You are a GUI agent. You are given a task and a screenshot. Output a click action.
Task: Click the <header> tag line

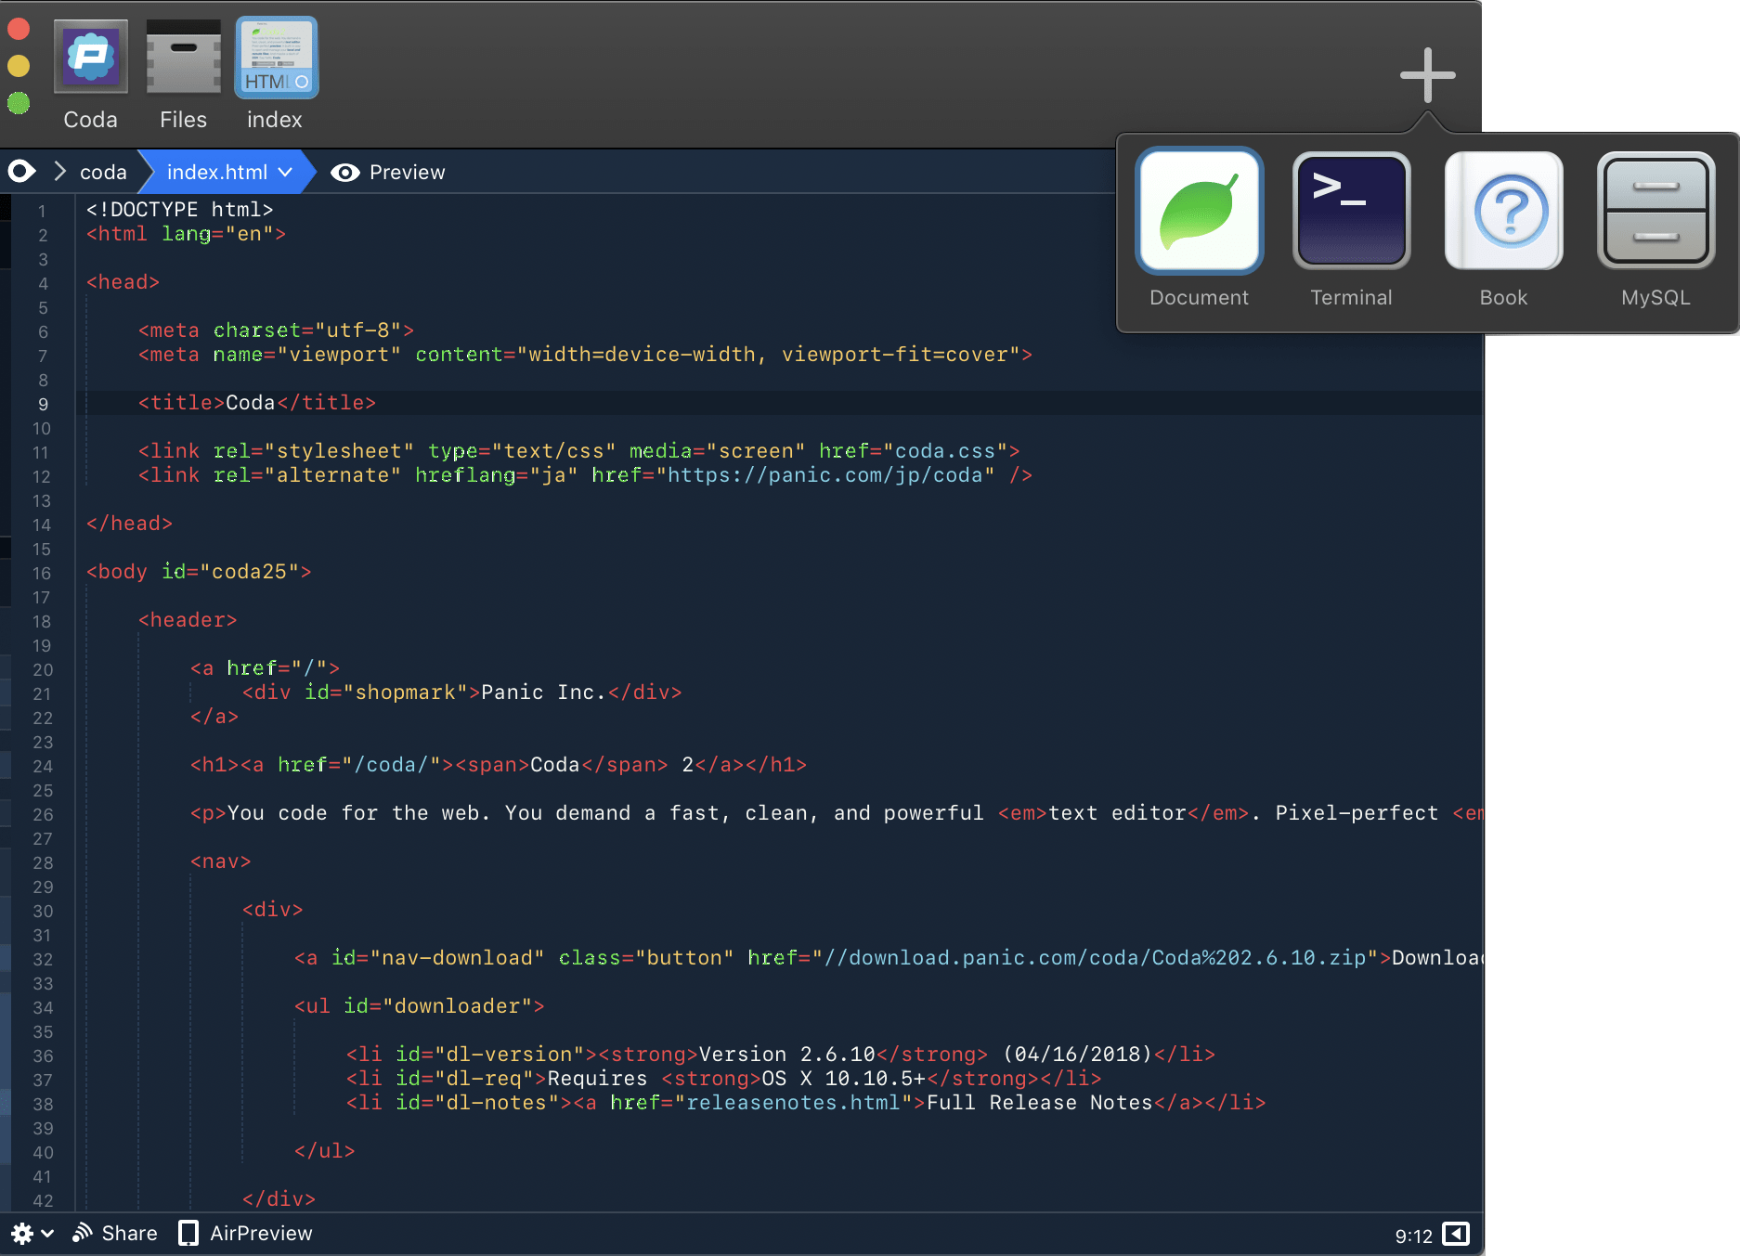click(x=188, y=620)
